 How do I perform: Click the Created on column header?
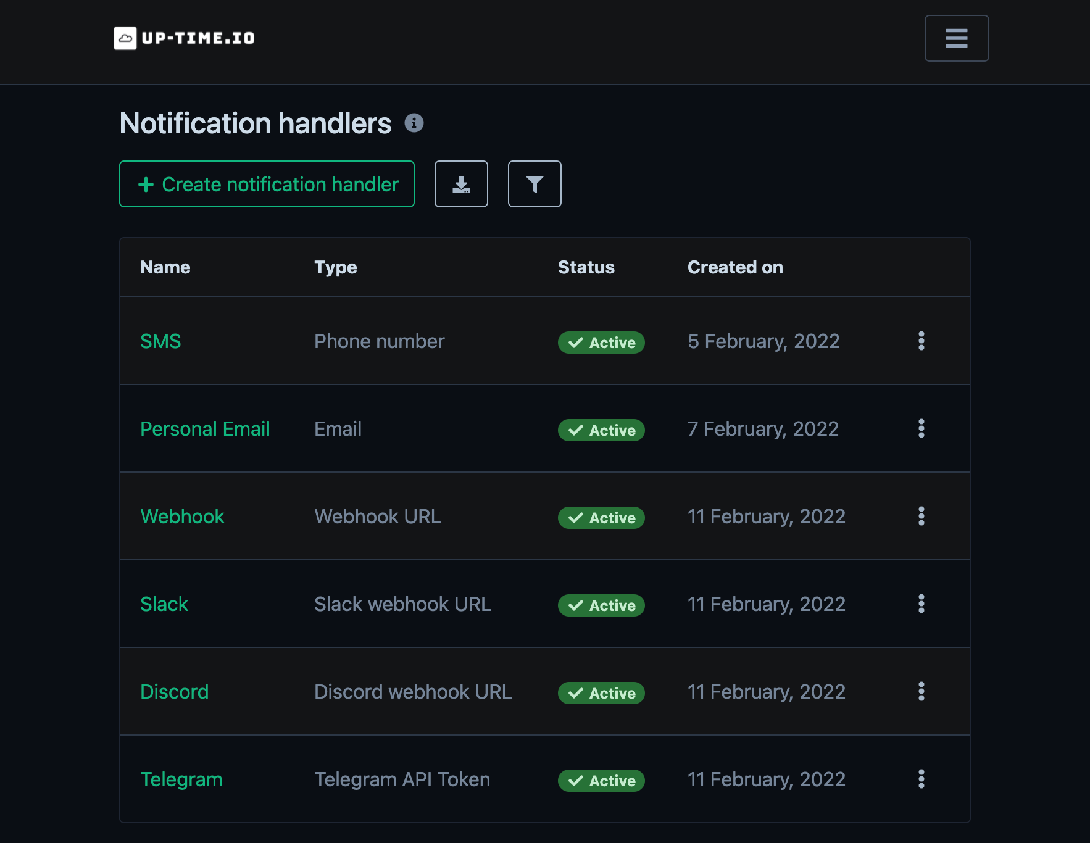(x=735, y=267)
